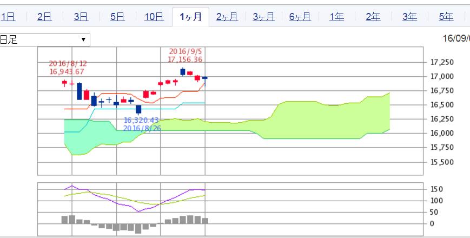The height and width of the screenshot is (238, 470).
Task: Click the latest candlestick on the chart
Action: point(204,79)
